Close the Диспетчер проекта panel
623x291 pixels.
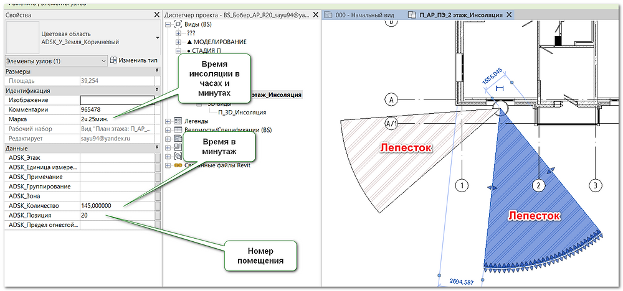tap(315, 15)
